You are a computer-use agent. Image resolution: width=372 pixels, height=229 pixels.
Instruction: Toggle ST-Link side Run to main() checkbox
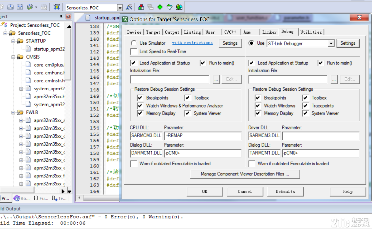coord(321,63)
